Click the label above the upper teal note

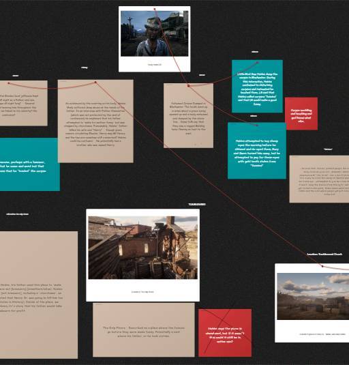point(255,52)
